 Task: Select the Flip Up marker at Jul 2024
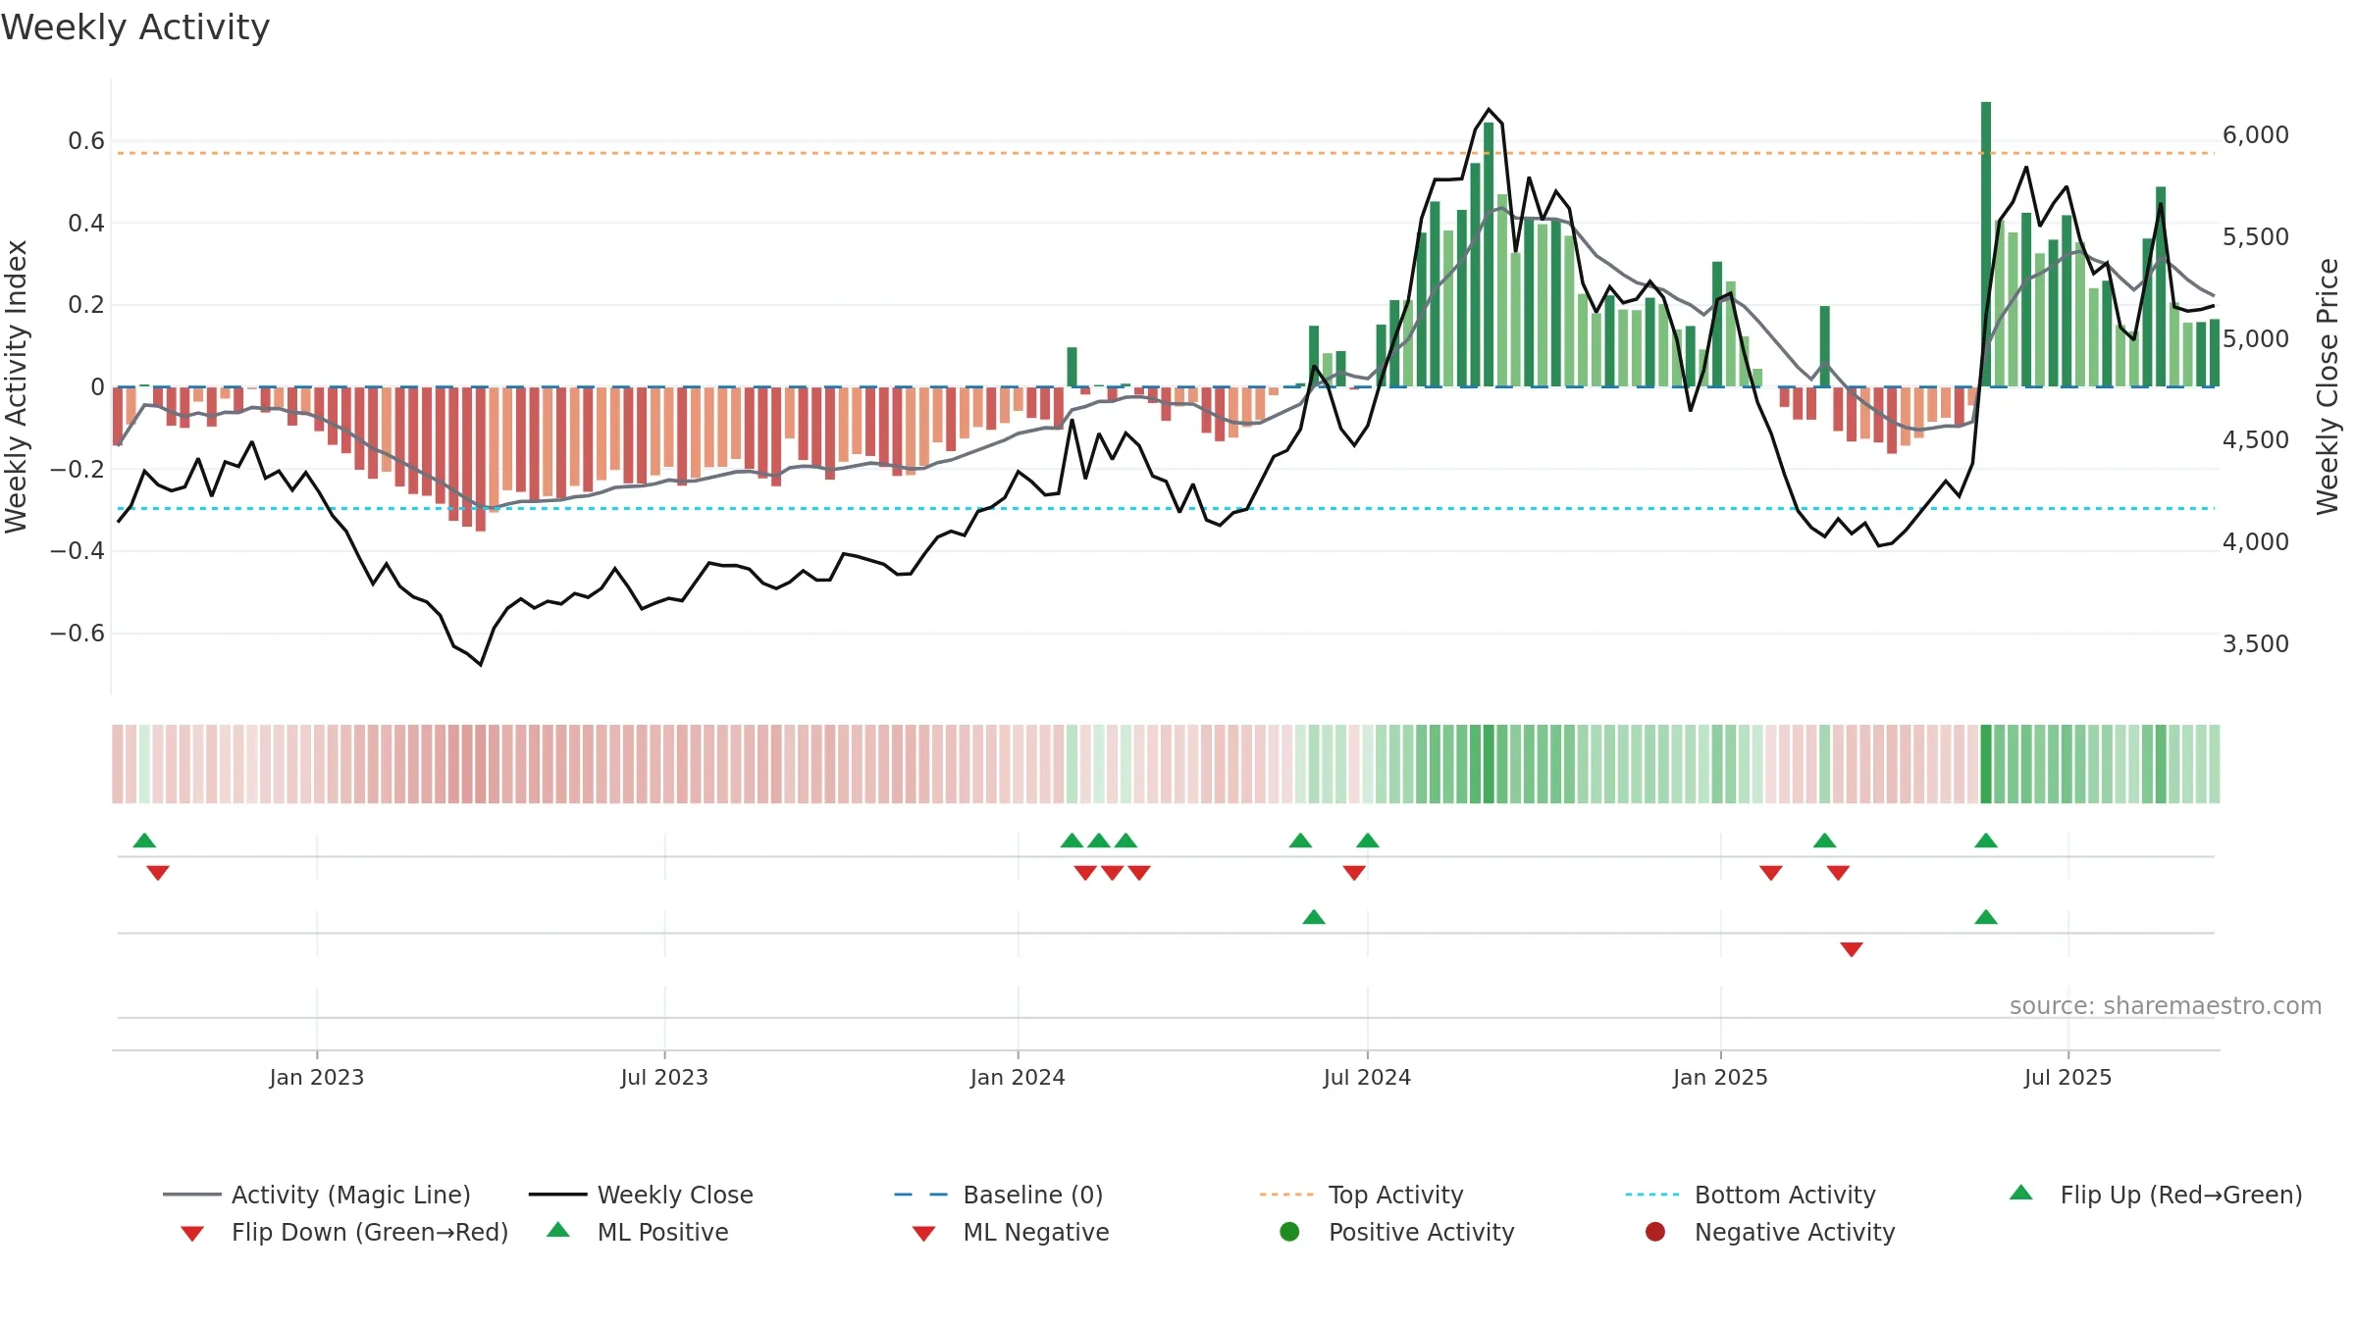point(1368,840)
